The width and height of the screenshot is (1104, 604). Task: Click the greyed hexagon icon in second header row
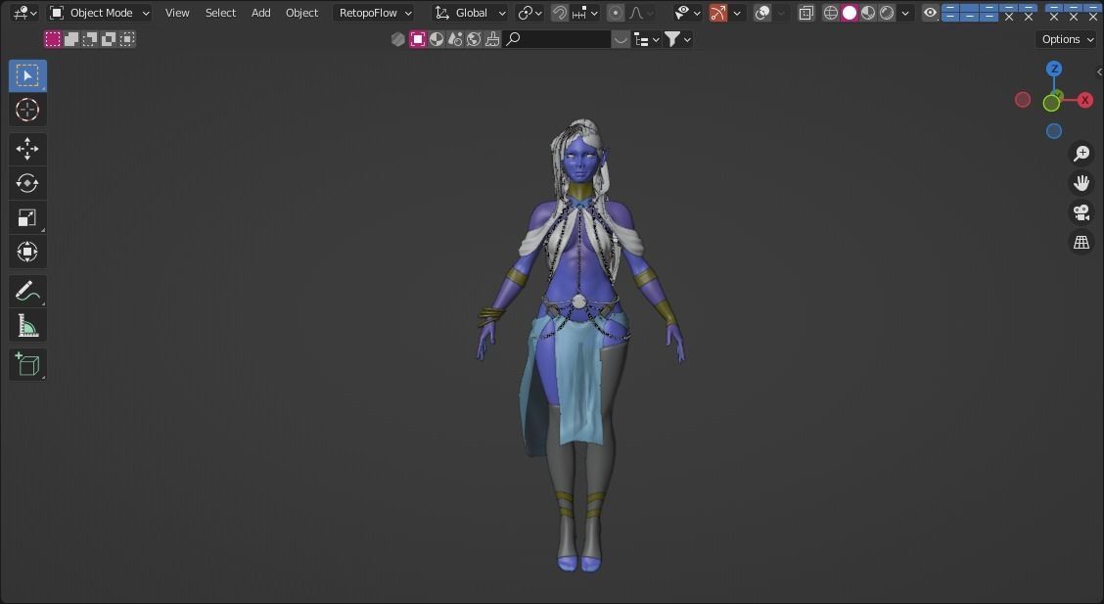click(398, 39)
